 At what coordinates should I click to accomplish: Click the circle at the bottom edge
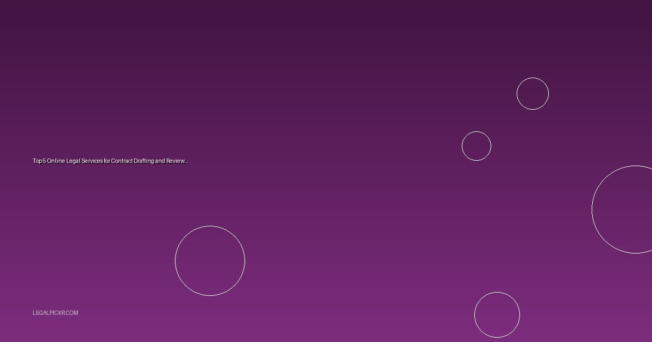497,315
